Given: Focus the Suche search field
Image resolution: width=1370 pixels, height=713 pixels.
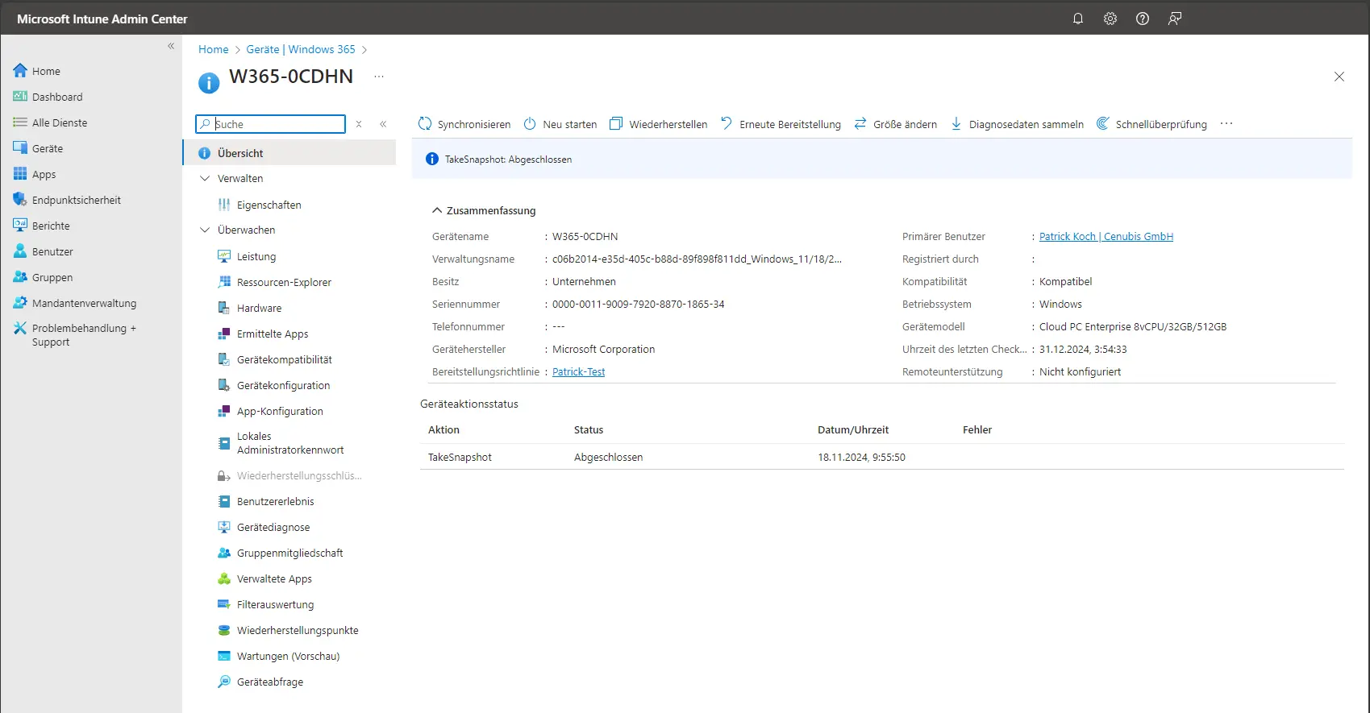Looking at the screenshot, I should pos(270,124).
